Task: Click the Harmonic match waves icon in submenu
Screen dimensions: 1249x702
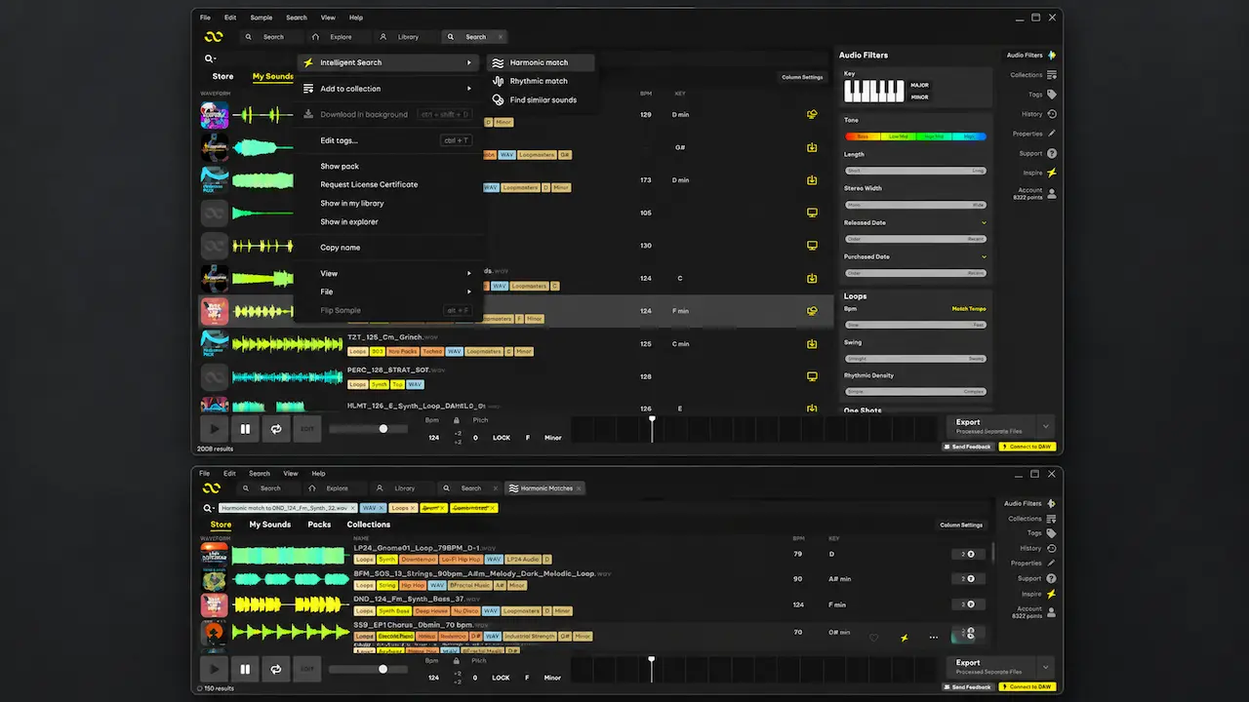Action: point(498,62)
